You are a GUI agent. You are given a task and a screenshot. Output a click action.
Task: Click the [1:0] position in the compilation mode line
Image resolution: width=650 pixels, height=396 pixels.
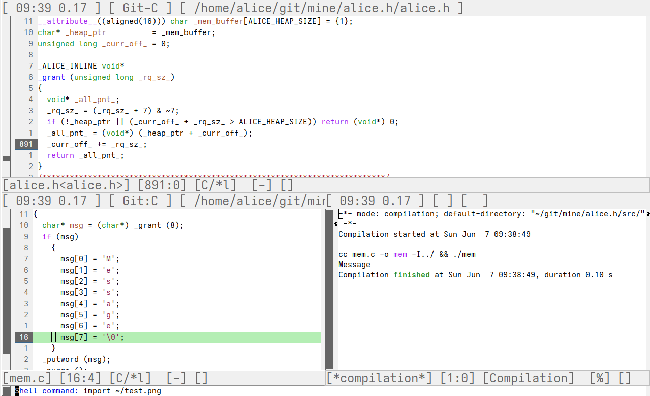457,378
